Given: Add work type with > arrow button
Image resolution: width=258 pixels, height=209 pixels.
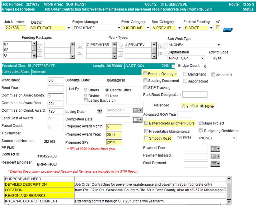Looking at the screenshot, I should pyautogui.click(x=120, y=47).
